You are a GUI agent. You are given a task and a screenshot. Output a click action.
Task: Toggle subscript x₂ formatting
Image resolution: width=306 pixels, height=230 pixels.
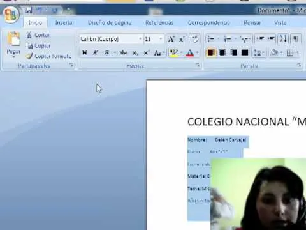tap(135, 53)
